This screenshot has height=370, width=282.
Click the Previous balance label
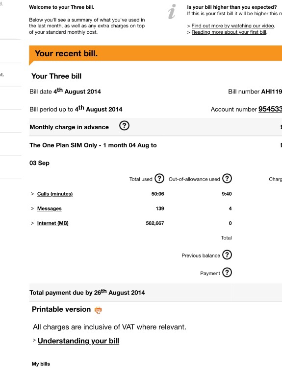(201, 255)
